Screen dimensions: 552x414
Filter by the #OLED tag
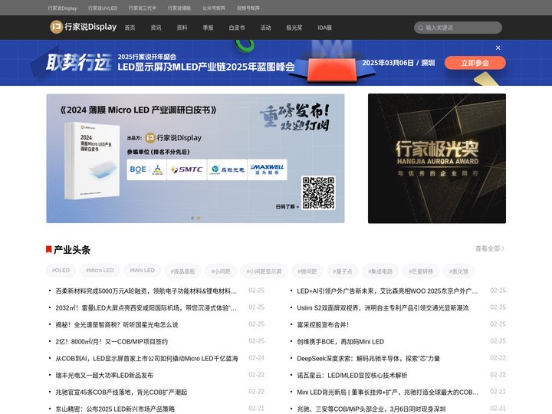coord(61,271)
